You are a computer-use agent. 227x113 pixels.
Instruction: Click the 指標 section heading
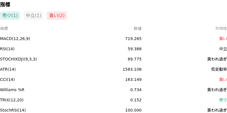click(x=5, y=5)
